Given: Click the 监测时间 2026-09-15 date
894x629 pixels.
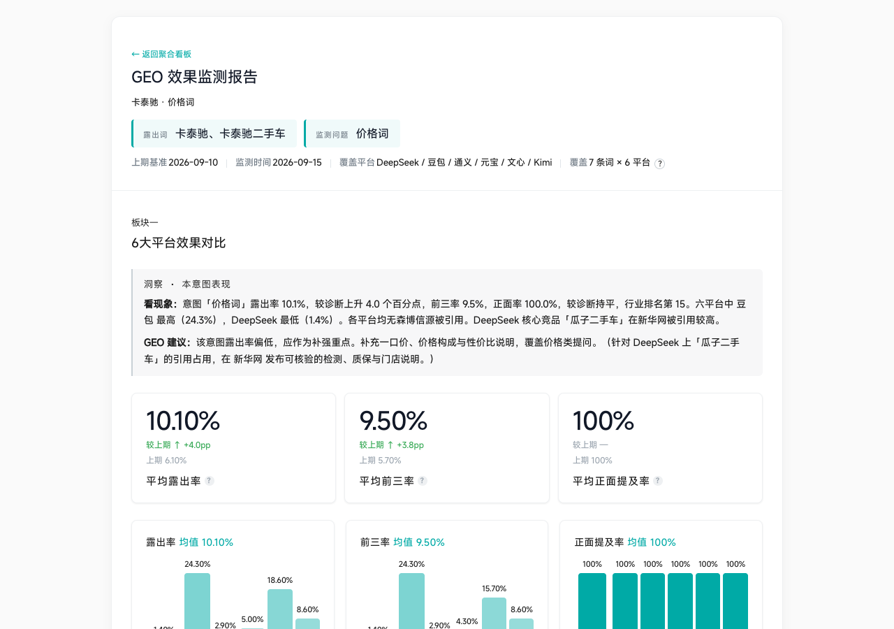Looking at the screenshot, I should [279, 163].
